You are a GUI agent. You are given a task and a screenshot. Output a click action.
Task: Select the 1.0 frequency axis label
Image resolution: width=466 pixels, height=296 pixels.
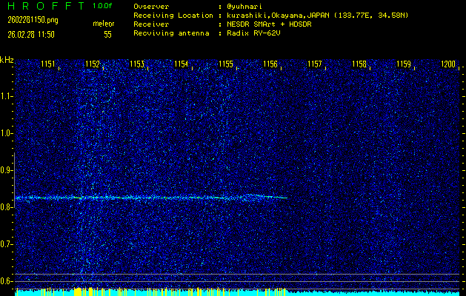coord(7,133)
